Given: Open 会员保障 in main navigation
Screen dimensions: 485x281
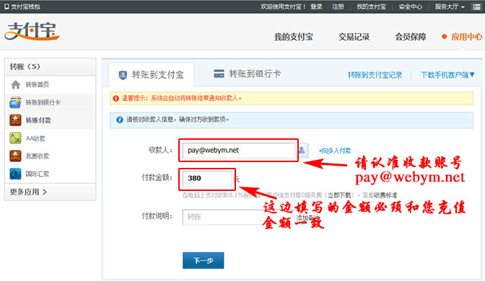Looking at the screenshot, I should (411, 37).
